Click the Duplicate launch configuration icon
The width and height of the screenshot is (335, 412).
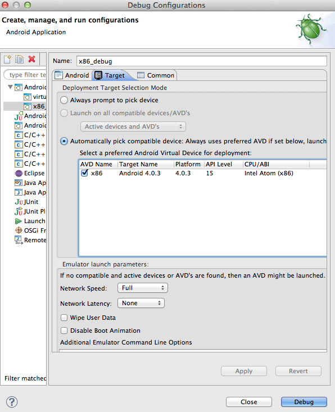click(19, 60)
